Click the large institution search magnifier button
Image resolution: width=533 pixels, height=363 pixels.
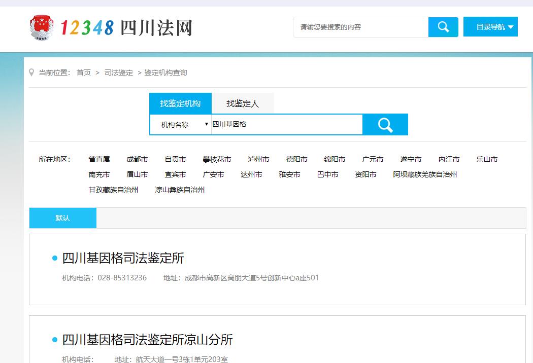385,125
